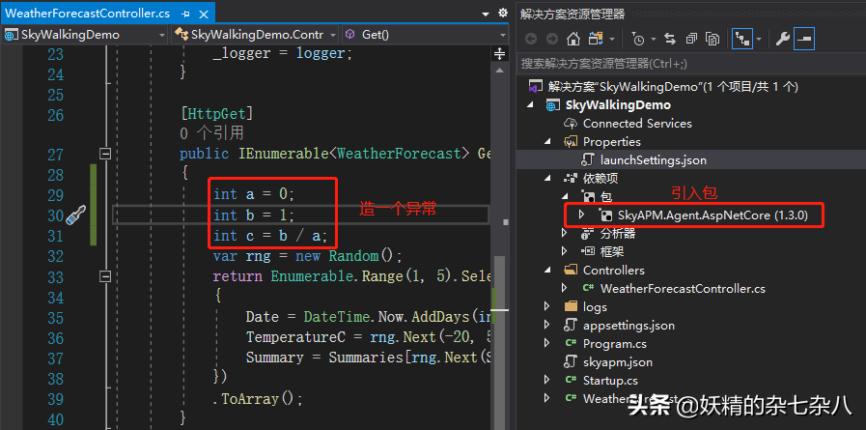Click the 框架 frameworks icon

(588, 252)
